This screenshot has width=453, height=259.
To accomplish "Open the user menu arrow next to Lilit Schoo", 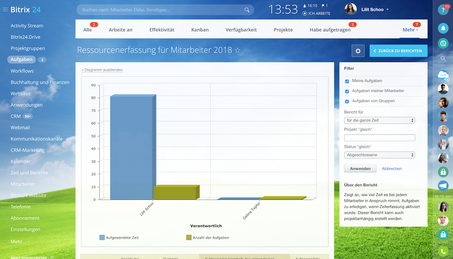I will click(x=388, y=10).
